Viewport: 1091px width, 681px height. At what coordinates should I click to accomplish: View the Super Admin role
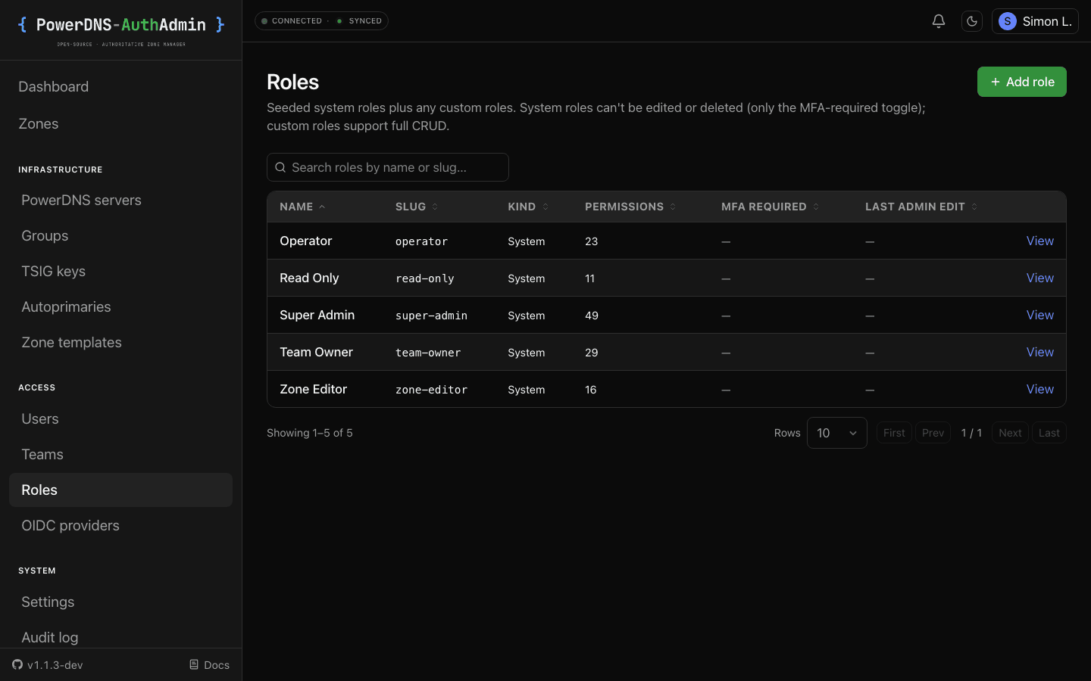[1039, 315]
